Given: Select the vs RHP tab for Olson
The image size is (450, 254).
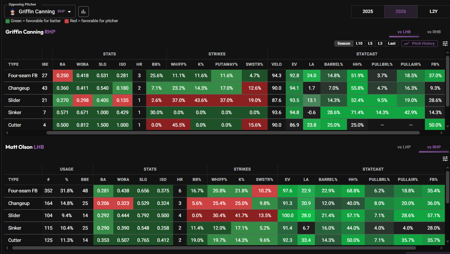Looking at the screenshot, I should [434, 147].
